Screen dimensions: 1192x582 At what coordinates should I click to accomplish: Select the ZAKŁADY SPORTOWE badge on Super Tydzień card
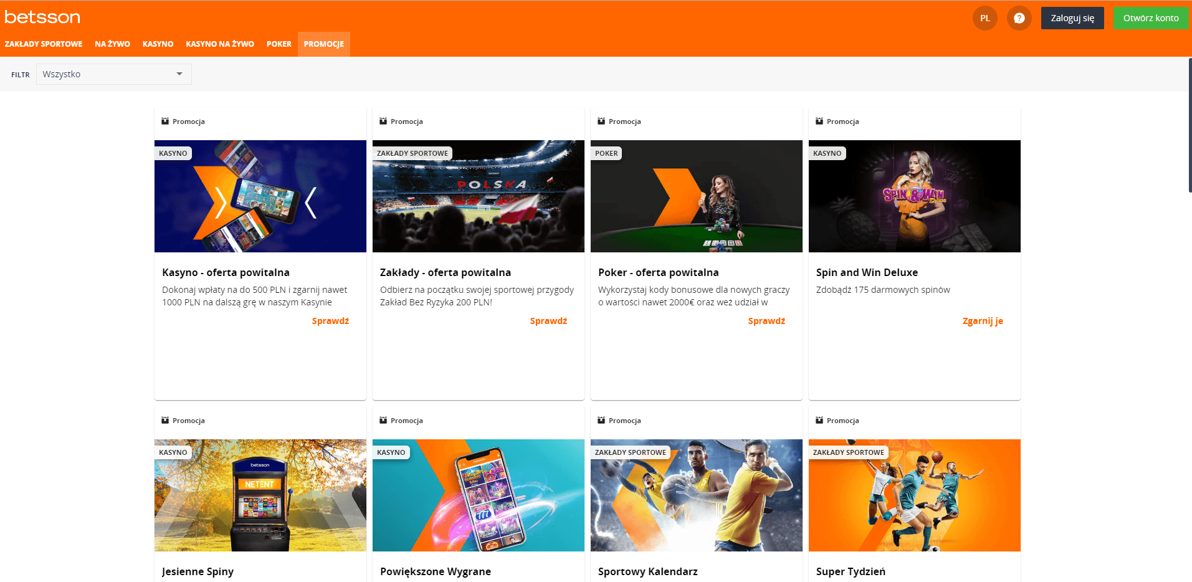coord(848,452)
